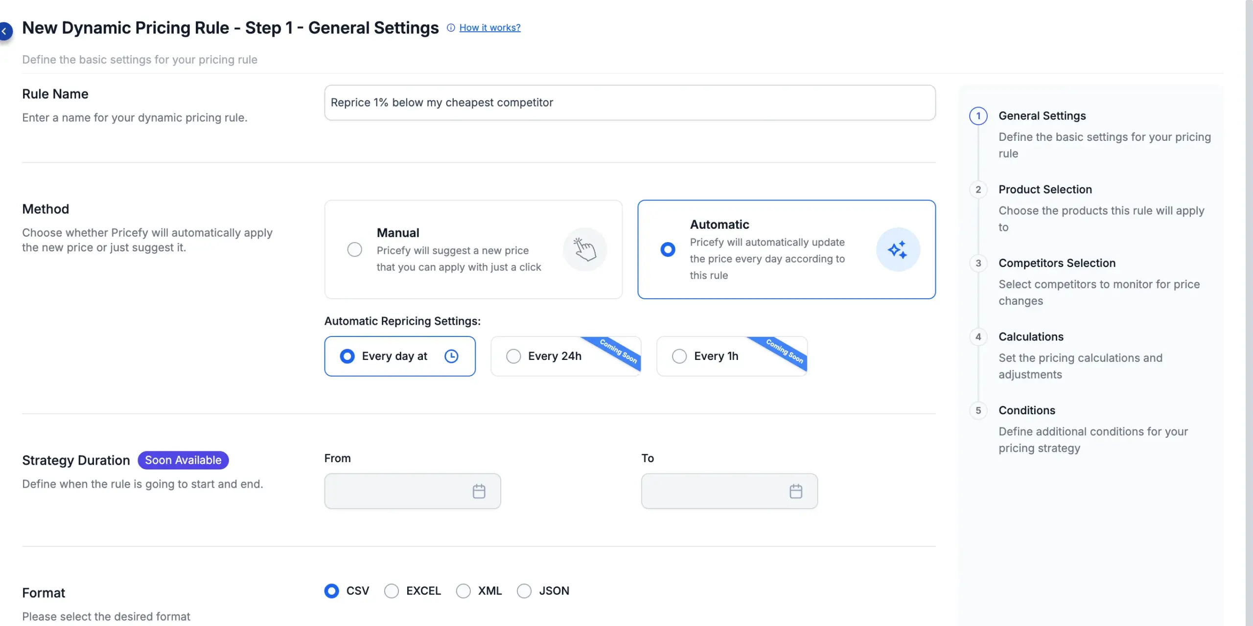Click the step 1 circle icon
The image size is (1253, 626).
click(978, 116)
